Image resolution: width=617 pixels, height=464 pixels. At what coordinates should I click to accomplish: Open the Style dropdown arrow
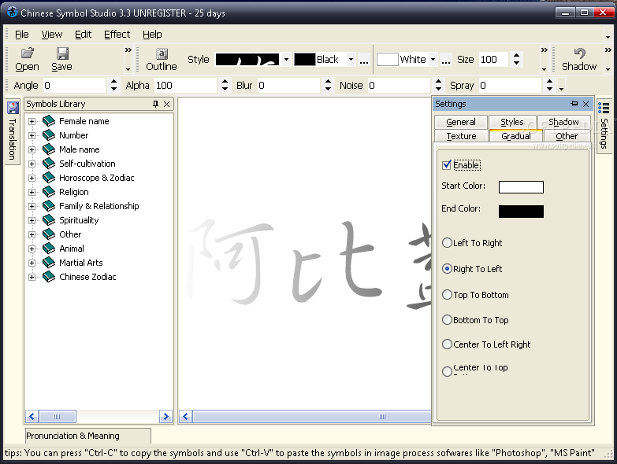[x=287, y=60]
